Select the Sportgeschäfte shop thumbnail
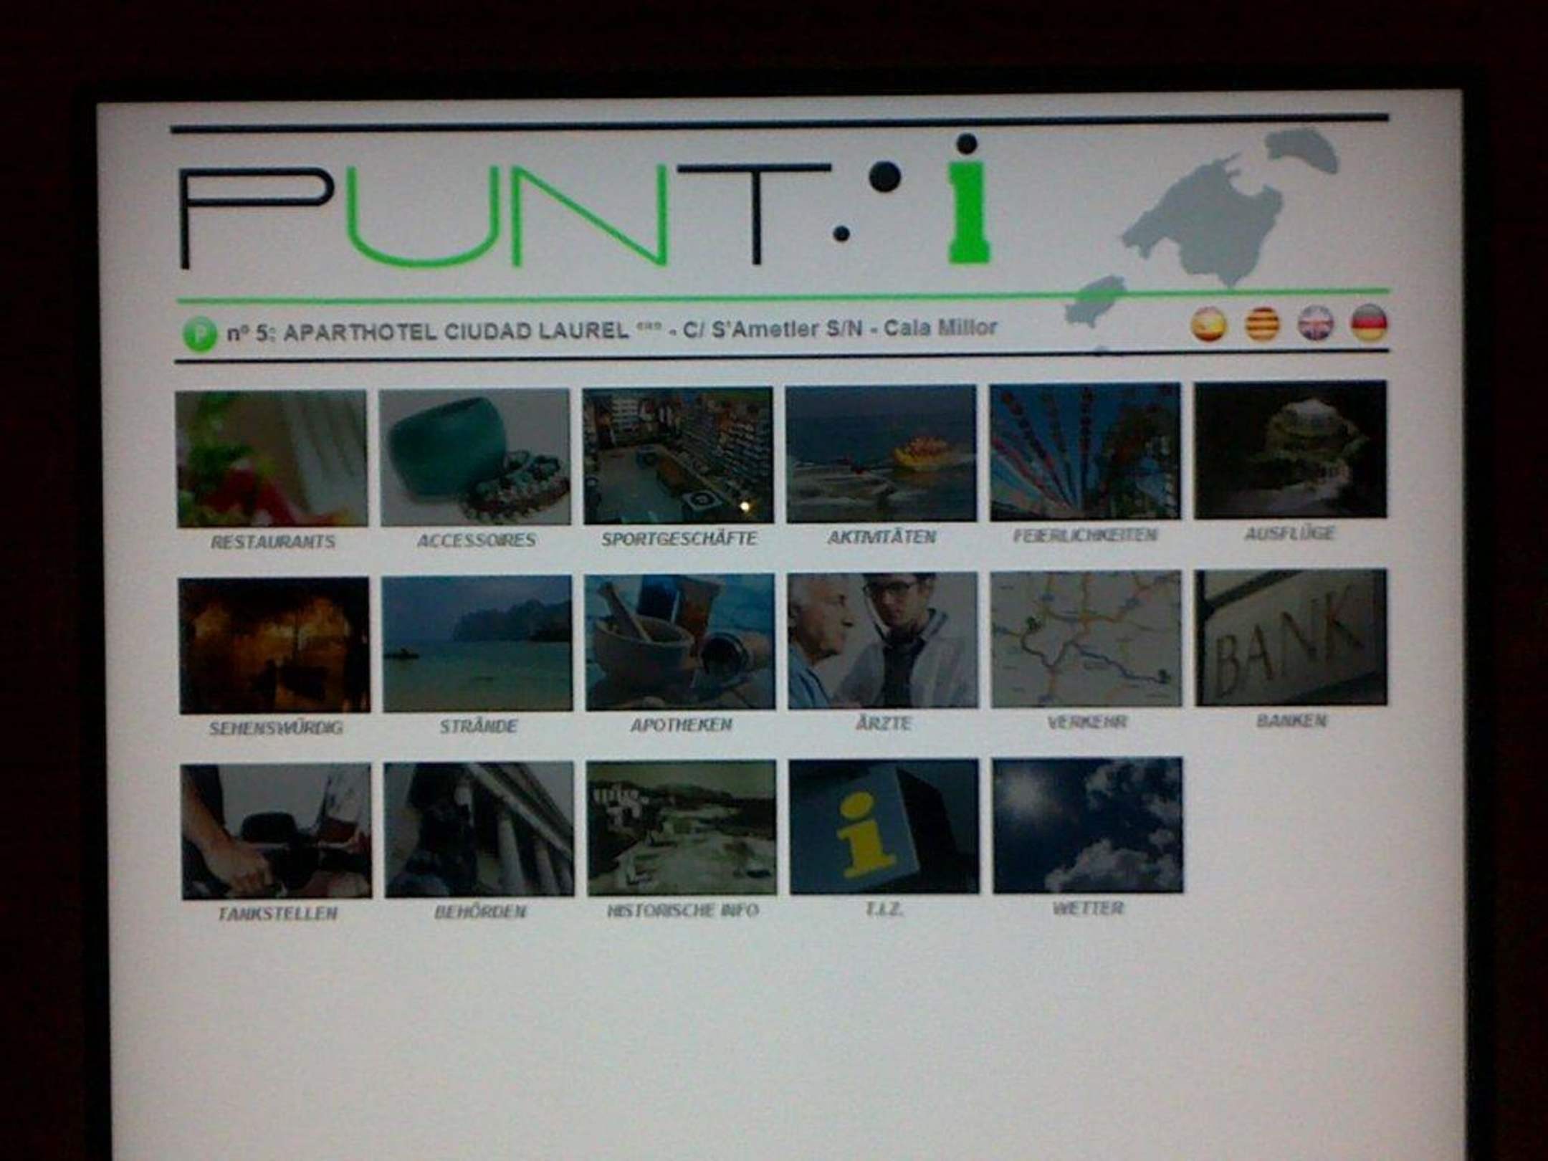The width and height of the screenshot is (1548, 1161). click(x=678, y=454)
